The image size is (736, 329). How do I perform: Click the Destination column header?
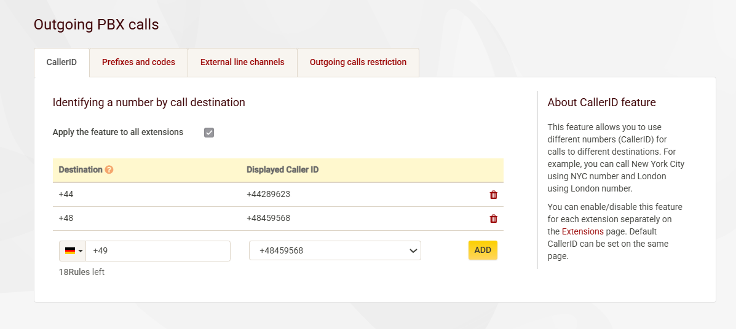80,170
